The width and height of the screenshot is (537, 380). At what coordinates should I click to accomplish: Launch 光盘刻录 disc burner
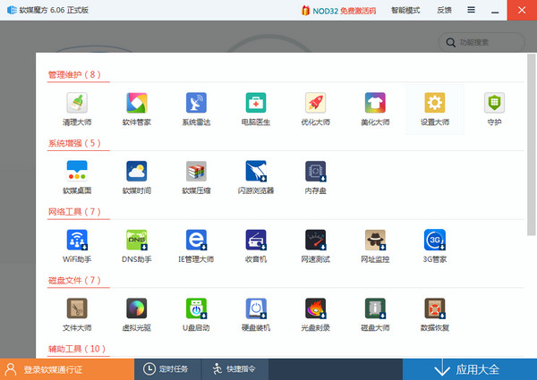[x=315, y=315]
